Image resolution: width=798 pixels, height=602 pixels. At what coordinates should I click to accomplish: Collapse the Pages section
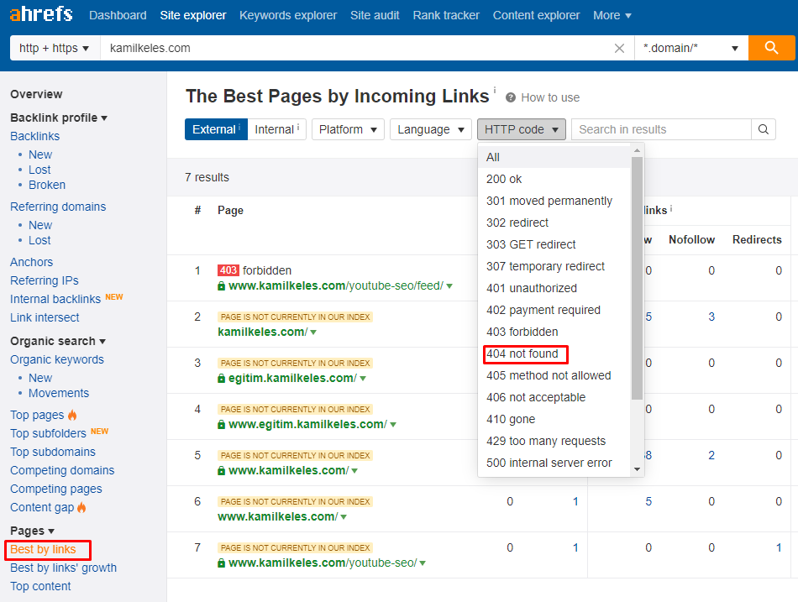click(x=32, y=531)
